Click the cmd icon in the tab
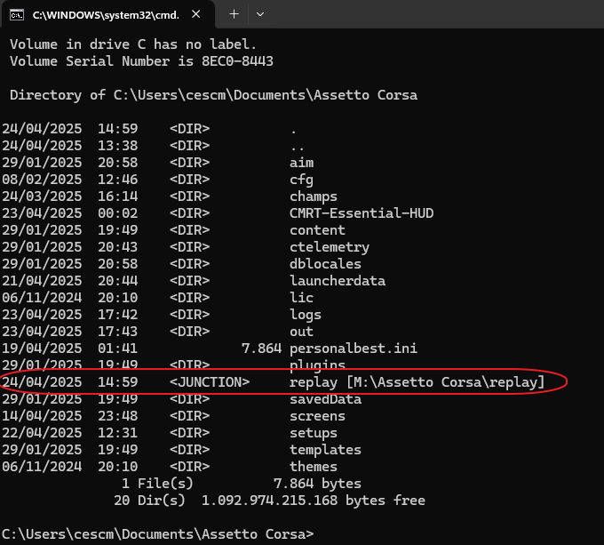 17,14
